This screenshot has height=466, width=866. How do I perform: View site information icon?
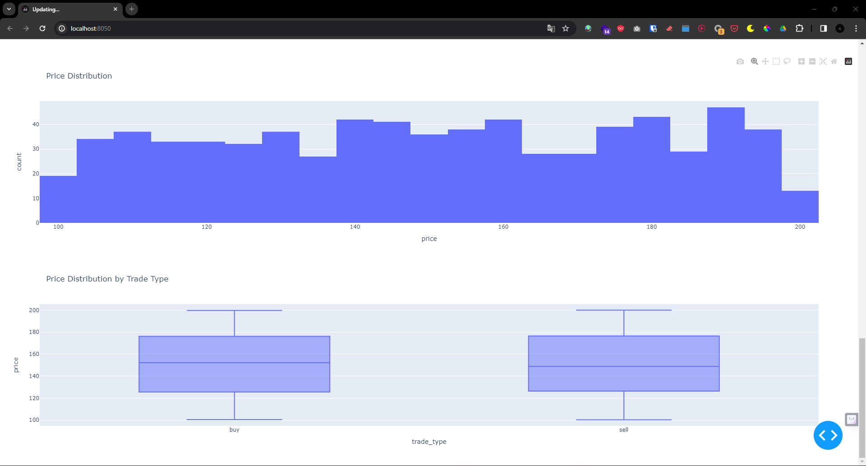[62, 28]
